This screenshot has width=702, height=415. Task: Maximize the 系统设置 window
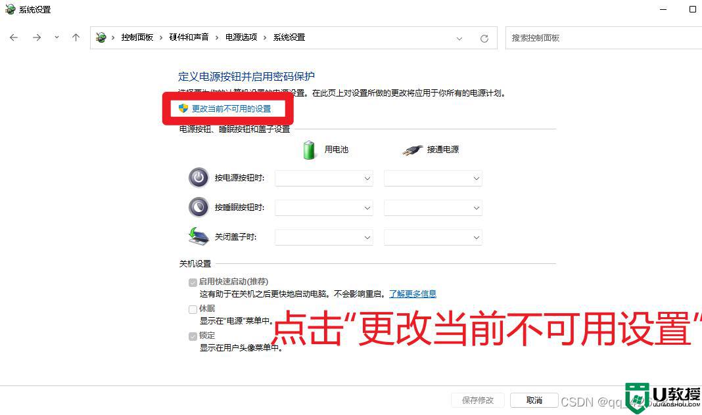click(x=693, y=9)
